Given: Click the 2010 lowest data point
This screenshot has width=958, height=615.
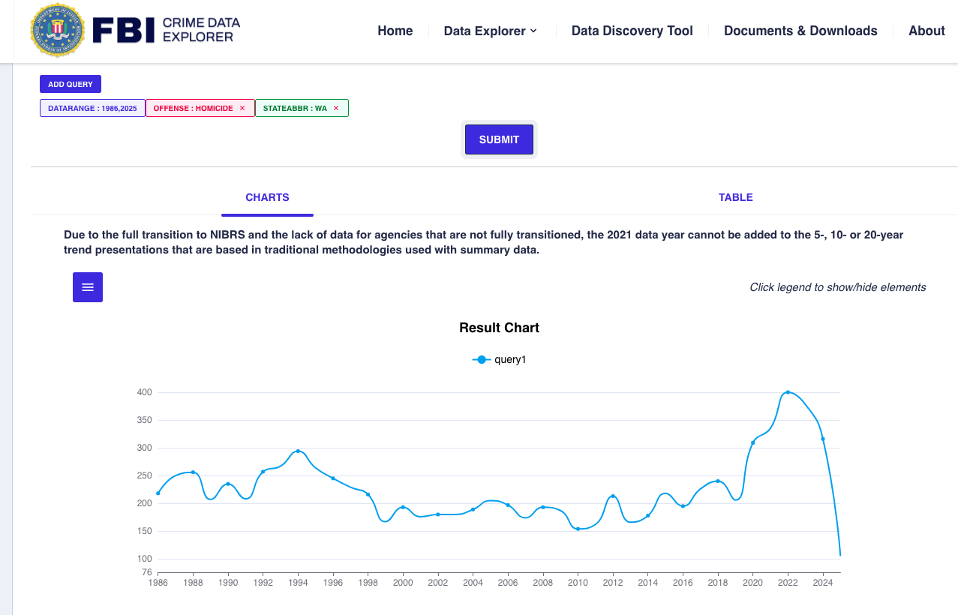Looking at the screenshot, I should tap(578, 529).
